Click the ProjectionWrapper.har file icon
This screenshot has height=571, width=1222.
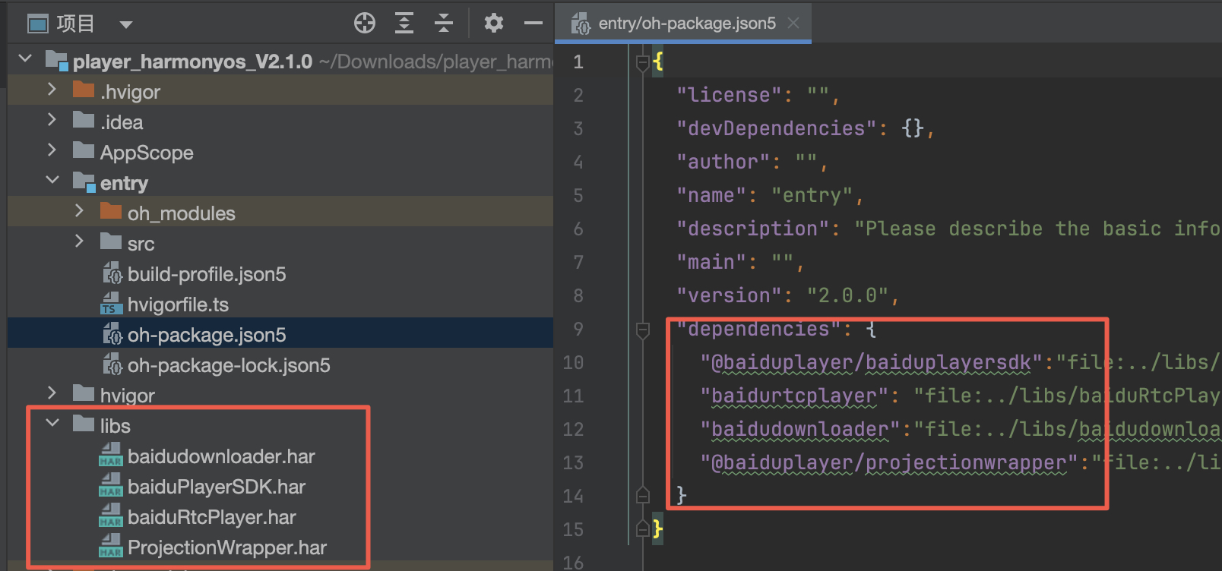tap(111, 547)
